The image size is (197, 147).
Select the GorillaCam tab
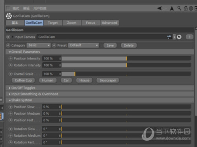coord(34,23)
